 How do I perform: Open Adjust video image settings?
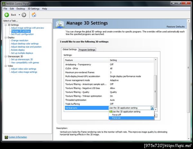24,72
